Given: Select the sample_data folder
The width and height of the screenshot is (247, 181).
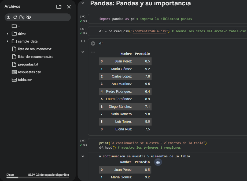Looking at the screenshot, I should pyautogui.click(x=28, y=41).
